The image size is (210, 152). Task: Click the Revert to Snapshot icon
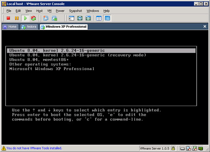tap(55, 18)
